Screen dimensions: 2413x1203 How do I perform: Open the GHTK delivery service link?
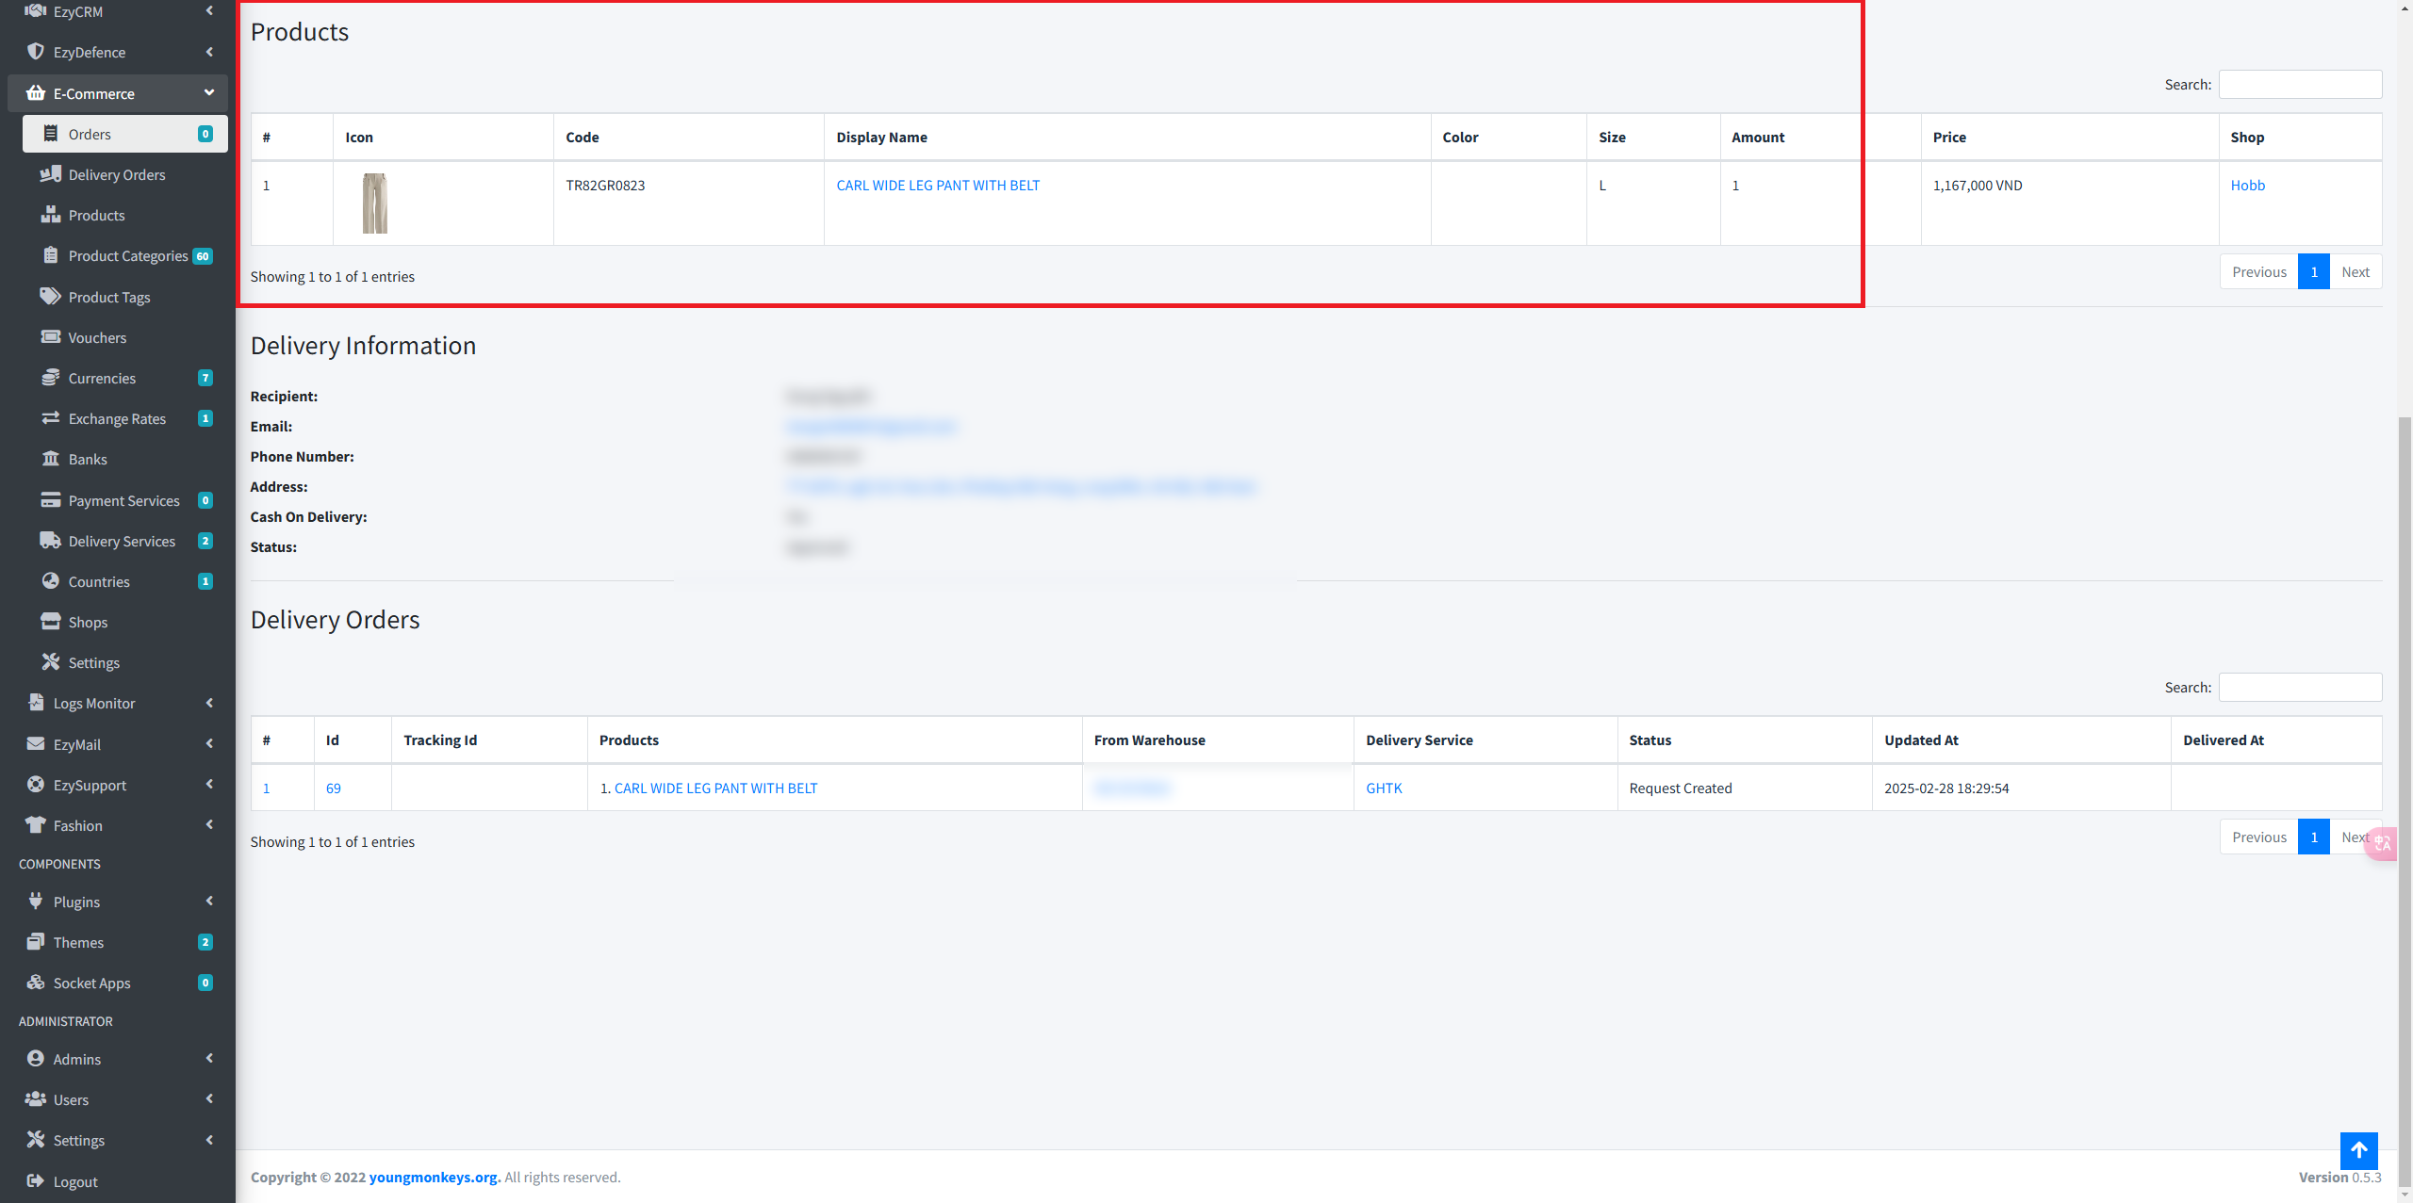click(1384, 788)
